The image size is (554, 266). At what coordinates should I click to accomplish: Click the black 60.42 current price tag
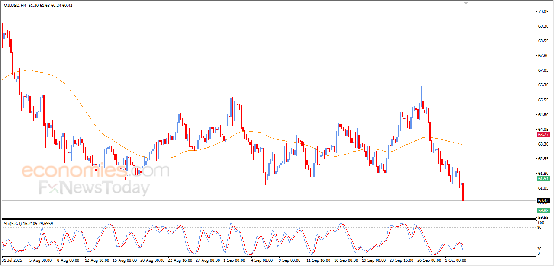coord(543,200)
